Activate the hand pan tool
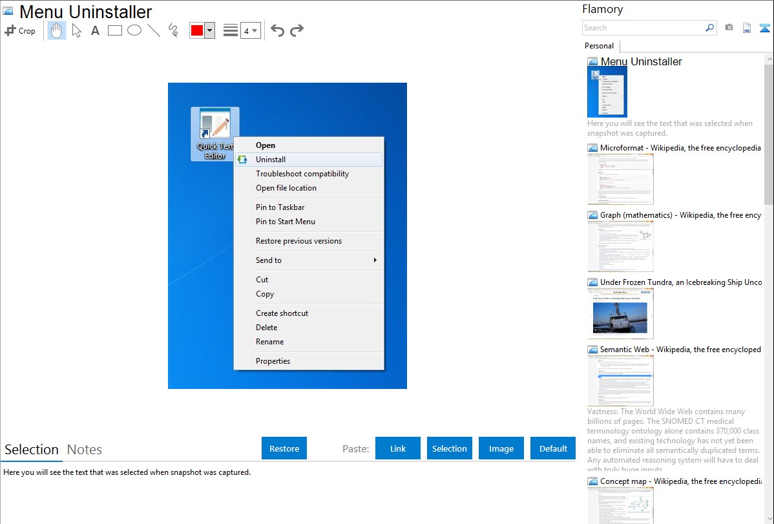 (56, 30)
